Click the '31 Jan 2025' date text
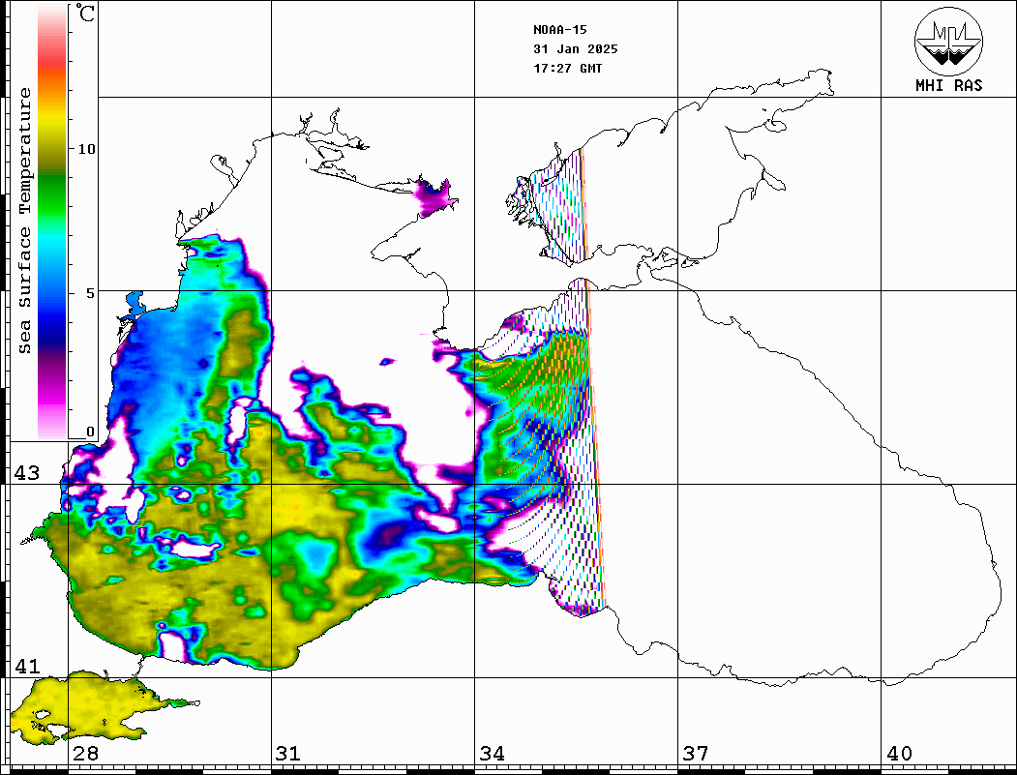 coord(576,49)
